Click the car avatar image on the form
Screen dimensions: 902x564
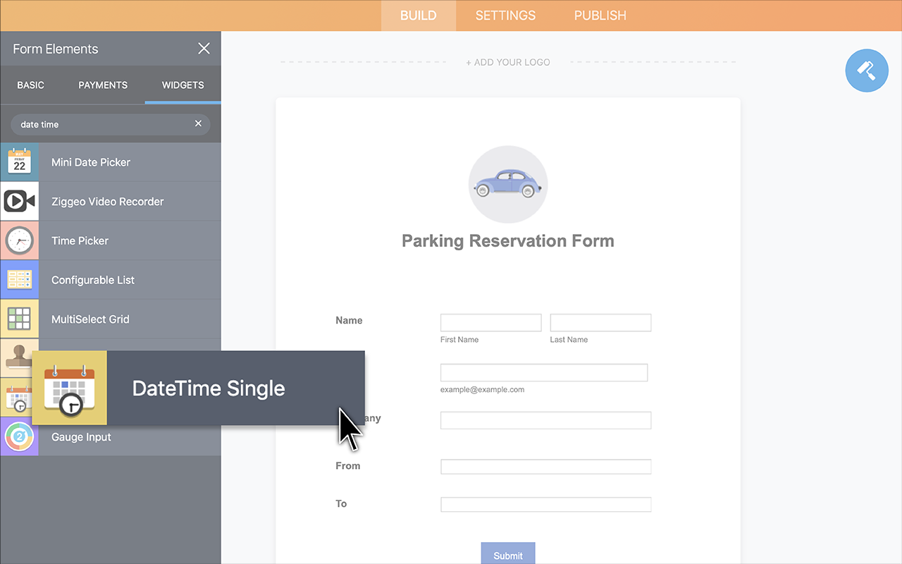pyautogui.click(x=507, y=184)
